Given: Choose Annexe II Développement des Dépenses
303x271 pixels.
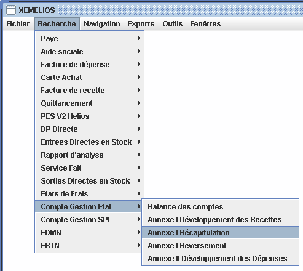Looking at the screenshot, I should coord(221,259).
